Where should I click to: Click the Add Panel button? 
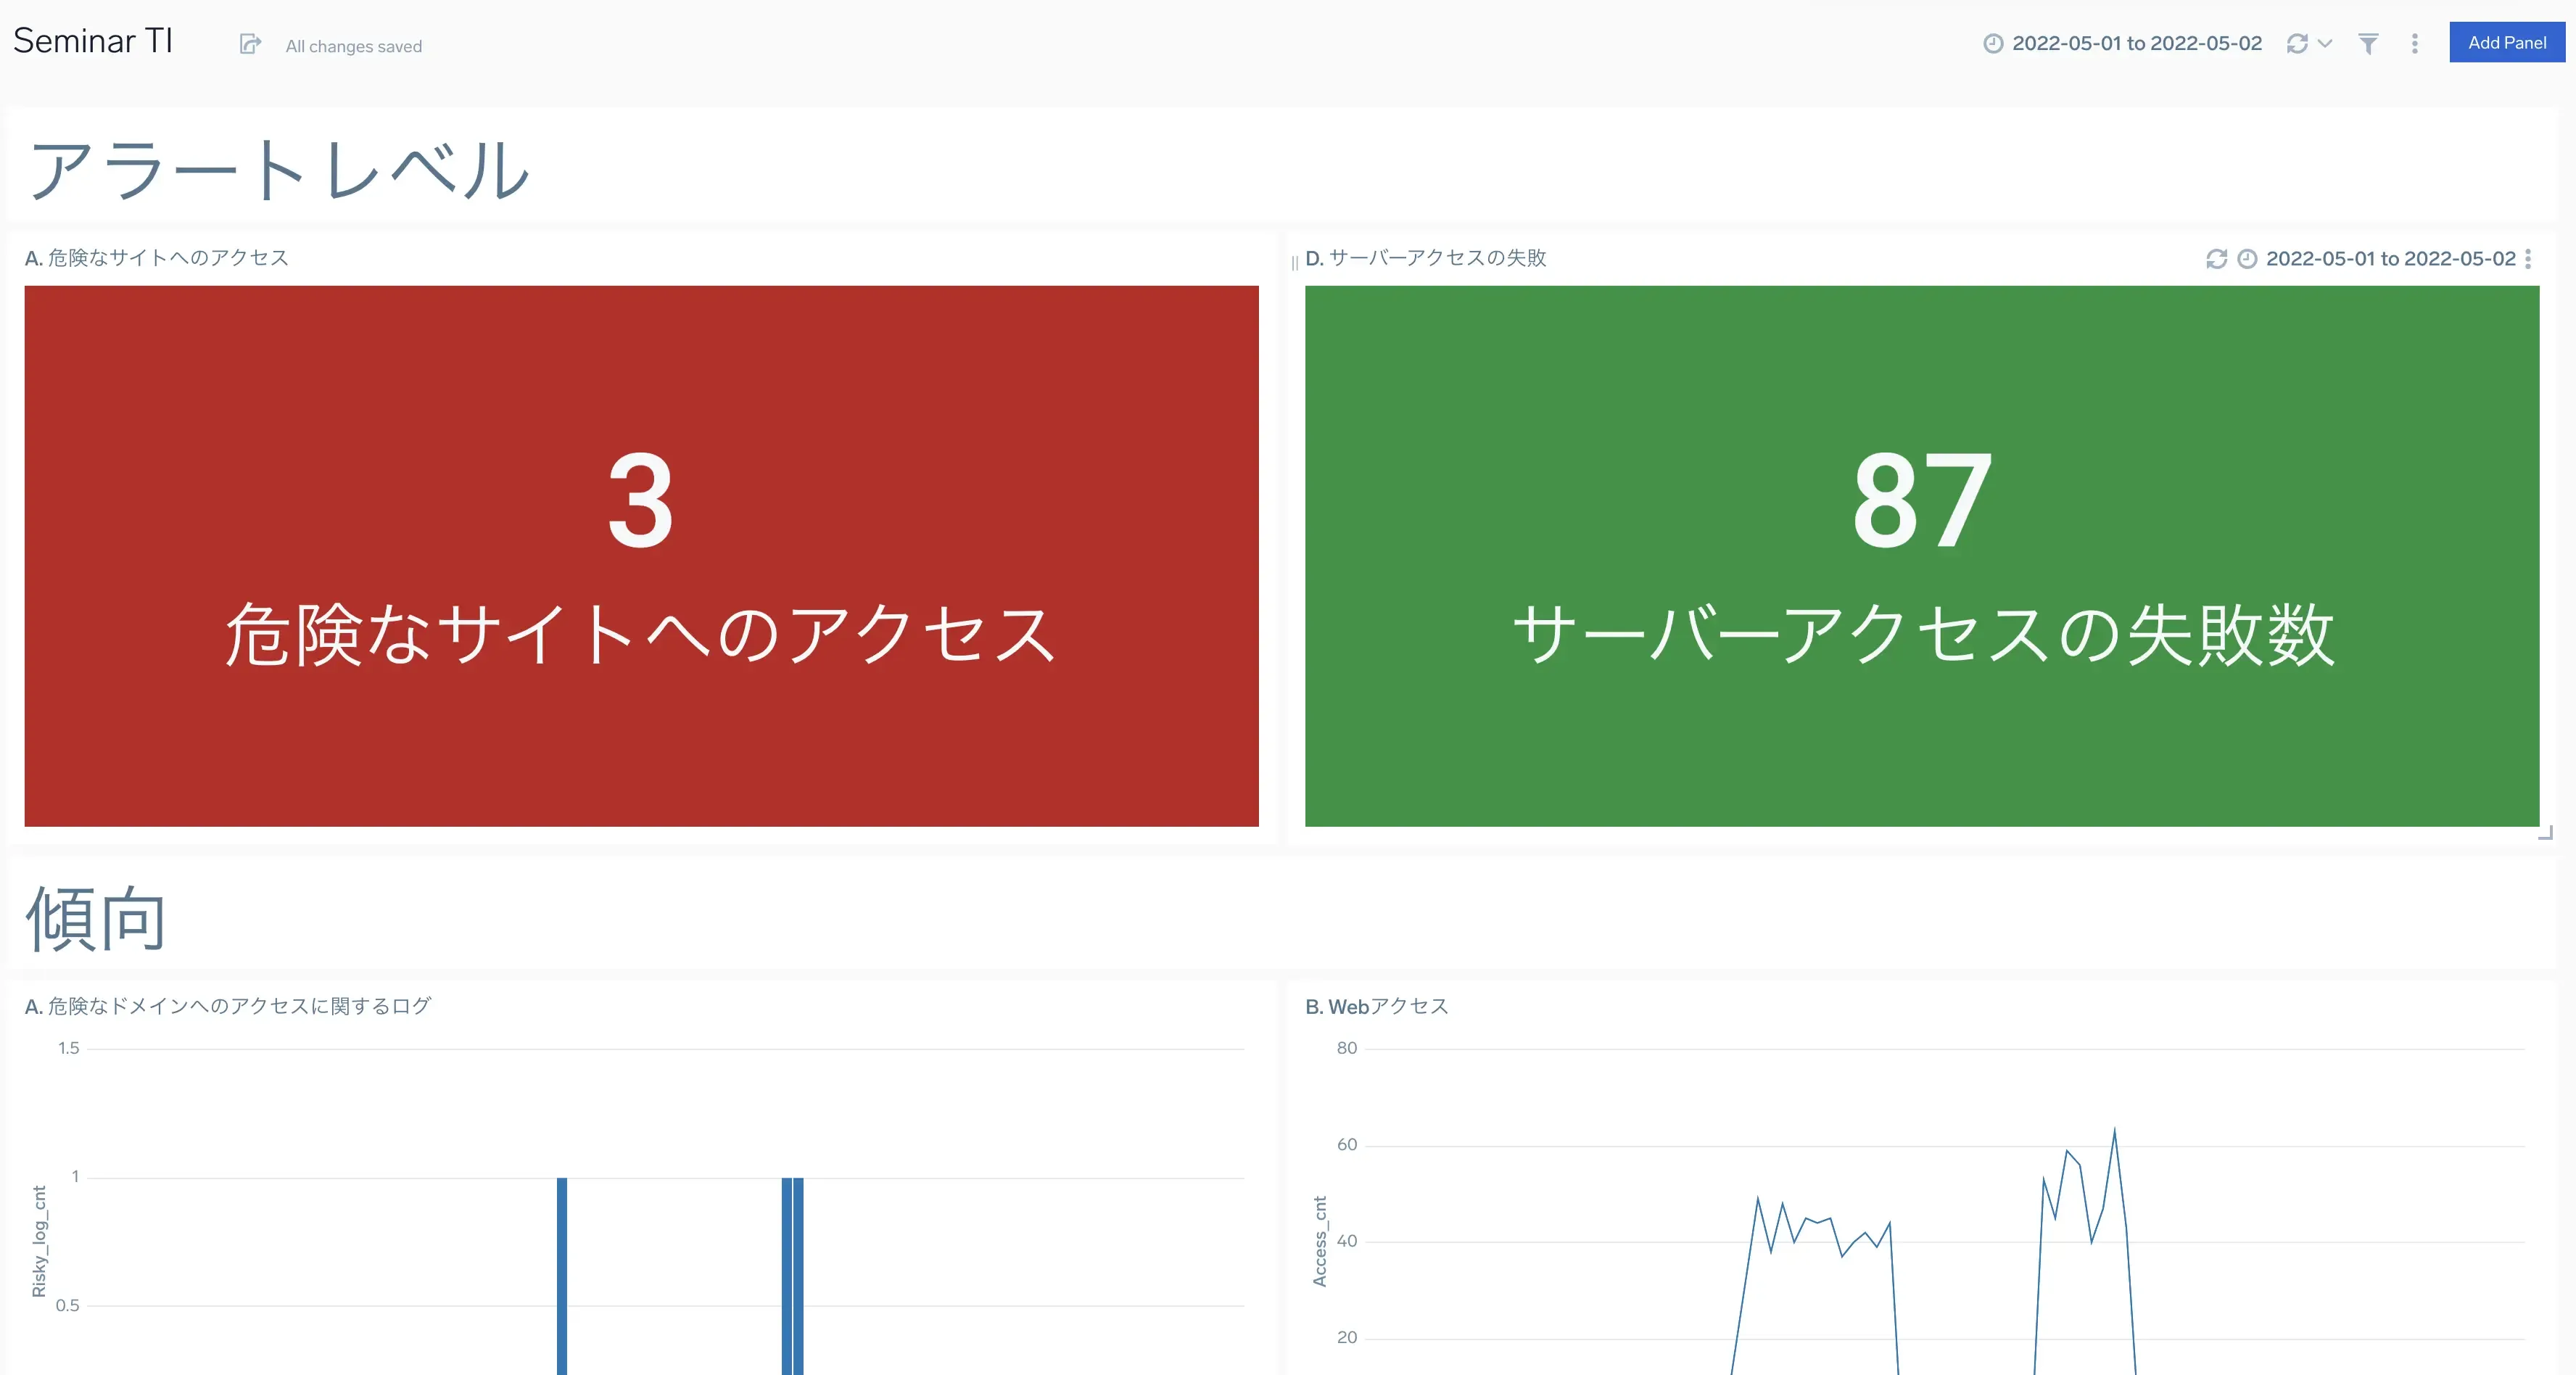click(x=2506, y=43)
